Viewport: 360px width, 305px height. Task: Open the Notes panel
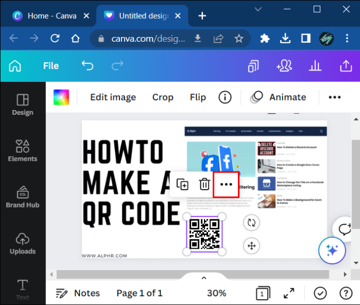click(78, 294)
